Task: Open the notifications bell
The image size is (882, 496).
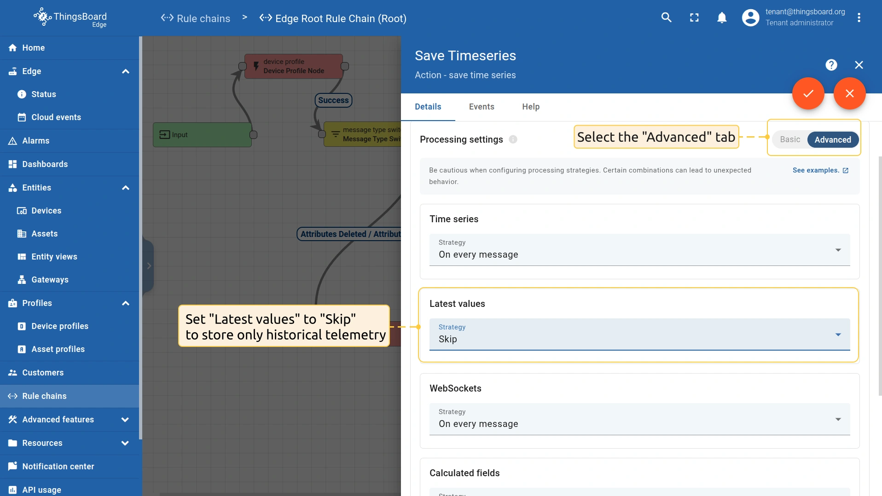Action: tap(722, 18)
